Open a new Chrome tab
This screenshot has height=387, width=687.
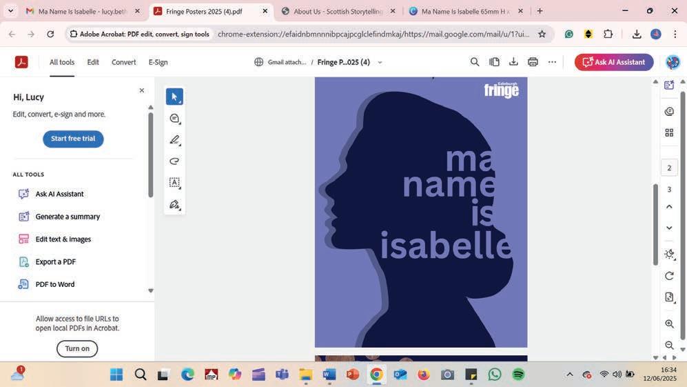[540, 11]
